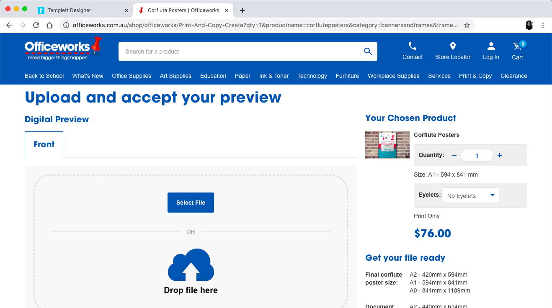
Task: Open the Contact phone icon
Action: (413, 46)
